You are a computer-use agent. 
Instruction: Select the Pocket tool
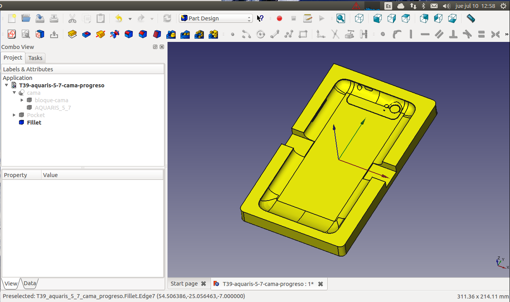87,34
